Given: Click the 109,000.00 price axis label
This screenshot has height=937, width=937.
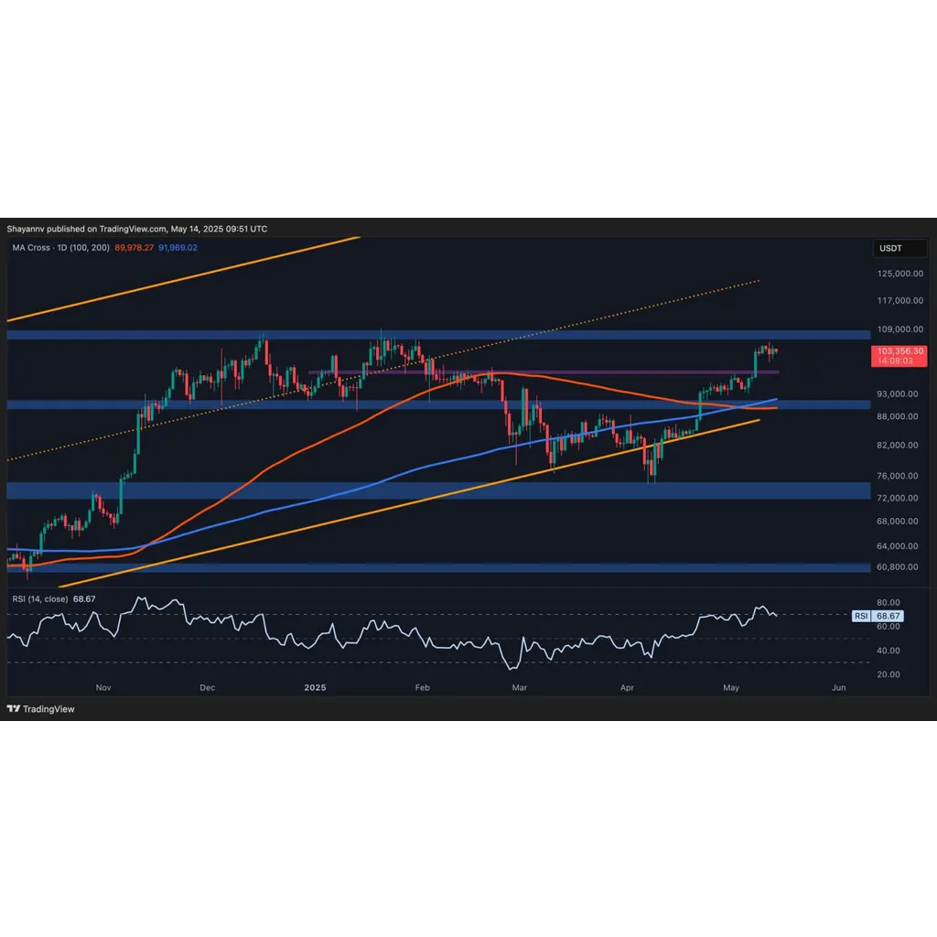Looking at the screenshot, I should tap(900, 329).
